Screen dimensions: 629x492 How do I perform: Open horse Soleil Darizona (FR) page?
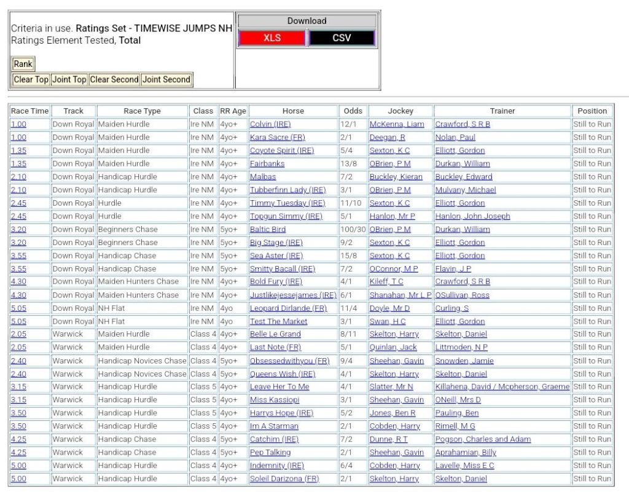[284, 478]
